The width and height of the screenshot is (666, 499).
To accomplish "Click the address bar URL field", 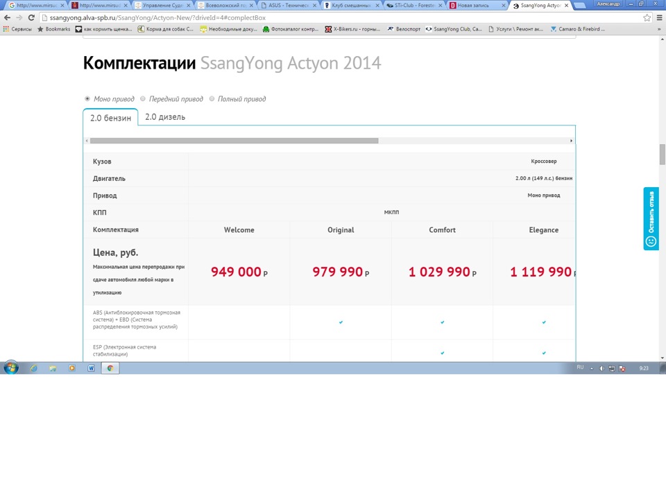I will point(340,18).
